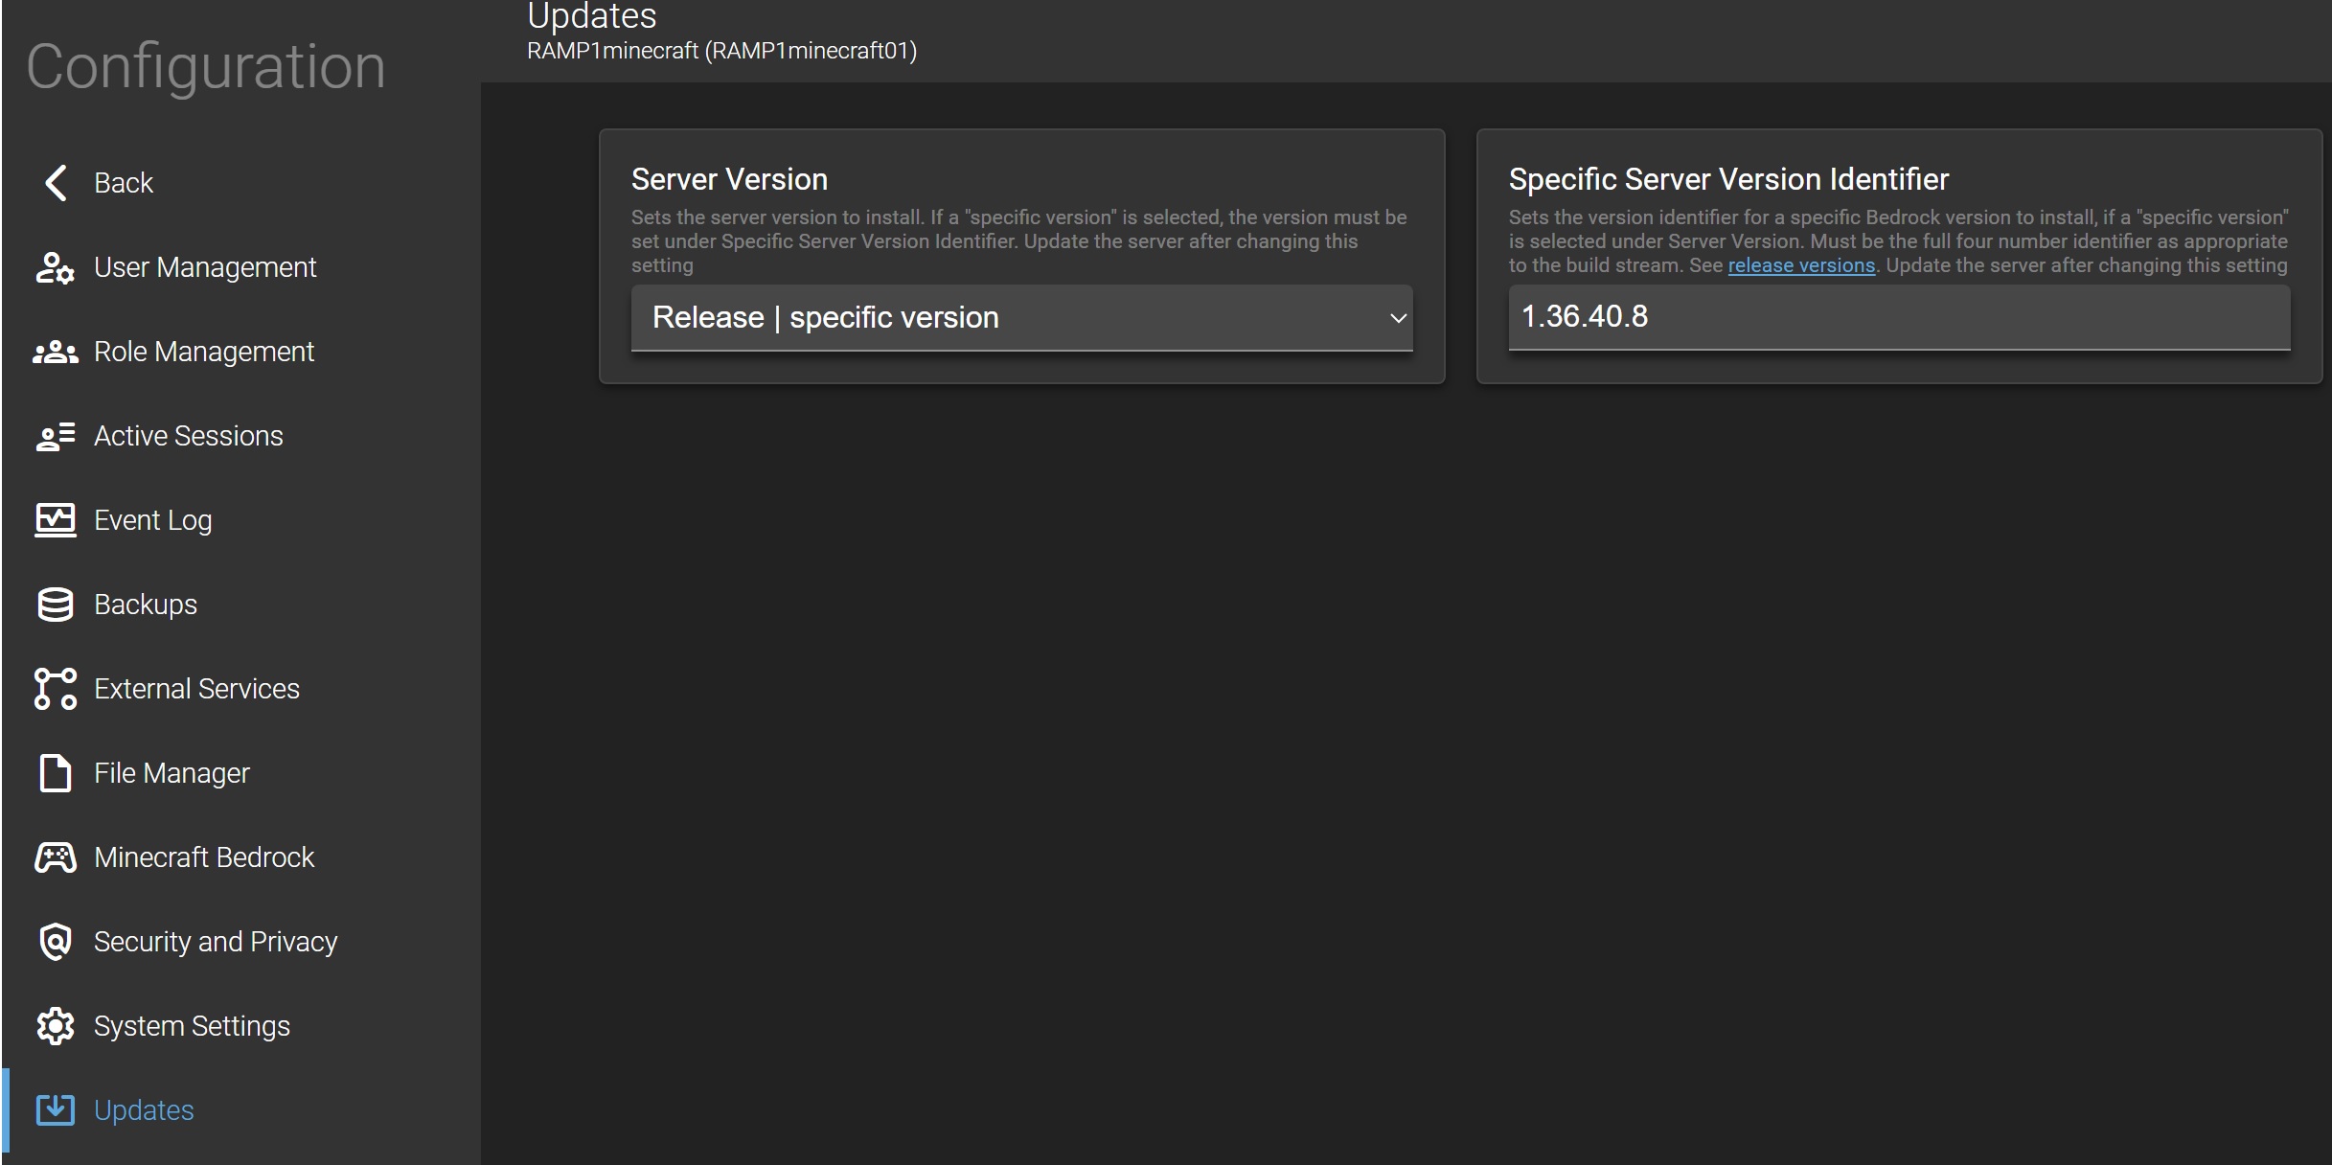Click the Active Sessions icon
The height and width of the screenshot is (1165, 2332).
point(55,436)
